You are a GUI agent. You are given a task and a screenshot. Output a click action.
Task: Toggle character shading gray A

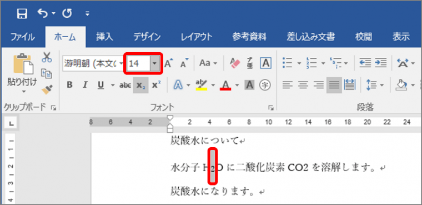click(x=250, y=85)
